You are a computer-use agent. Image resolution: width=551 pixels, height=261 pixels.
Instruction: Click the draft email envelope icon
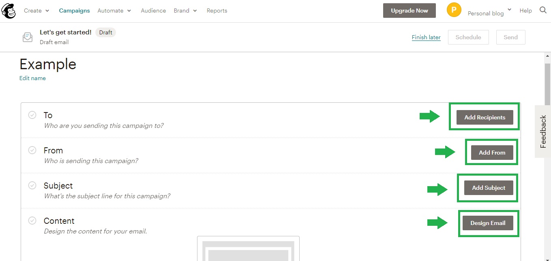(x=27, y=37)
